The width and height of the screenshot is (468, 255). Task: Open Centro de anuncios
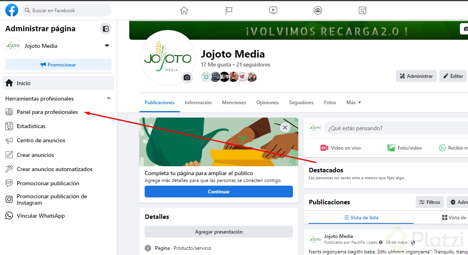pyautogui.click(x=41, y=140)
